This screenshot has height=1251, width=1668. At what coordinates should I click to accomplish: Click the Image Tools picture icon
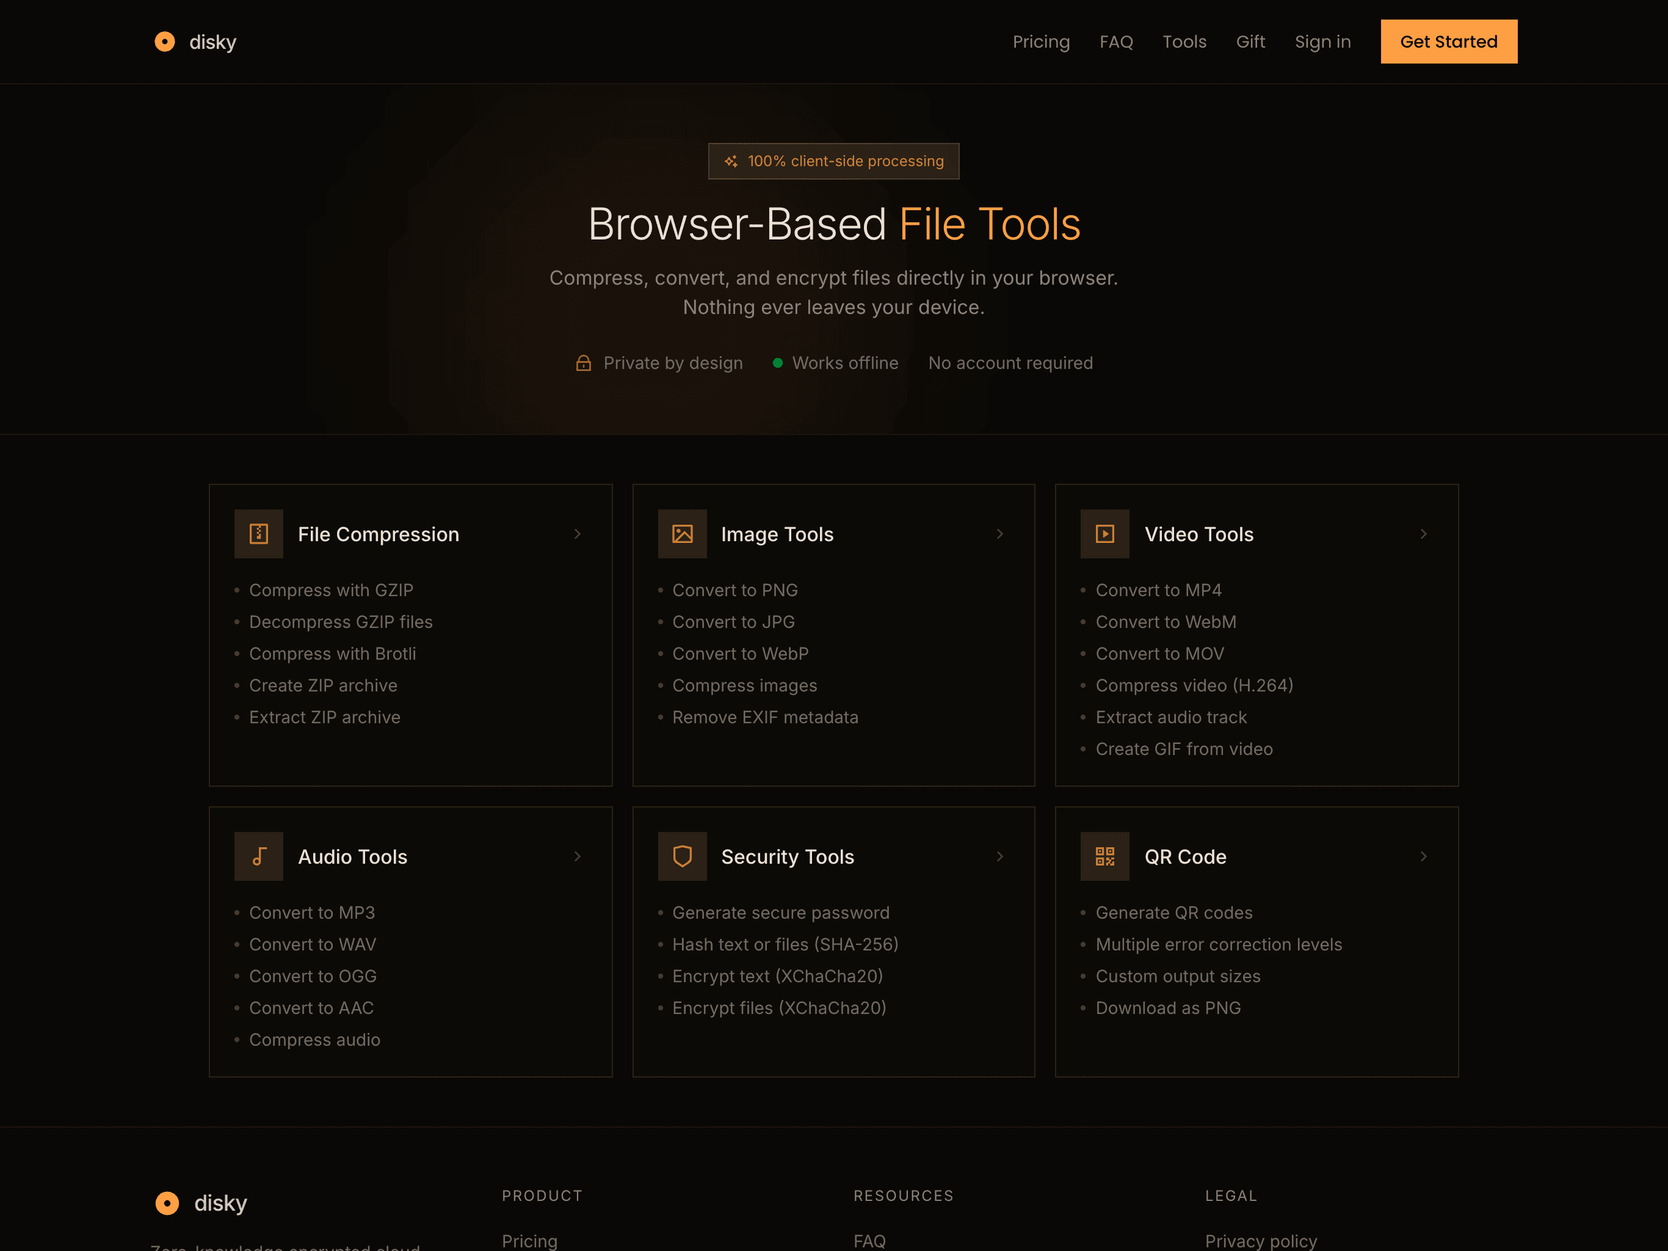click(x=682, y=533)
